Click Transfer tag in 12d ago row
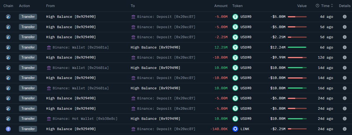 coord(28,58)
